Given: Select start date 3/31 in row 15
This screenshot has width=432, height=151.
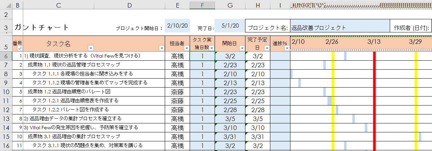Looking at the screenshot, I should click(x=230, y=137).
